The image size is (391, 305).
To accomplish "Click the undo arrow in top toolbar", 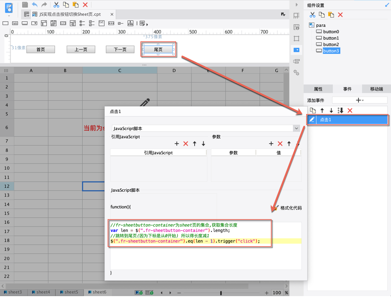I will [x=35, y=5].
